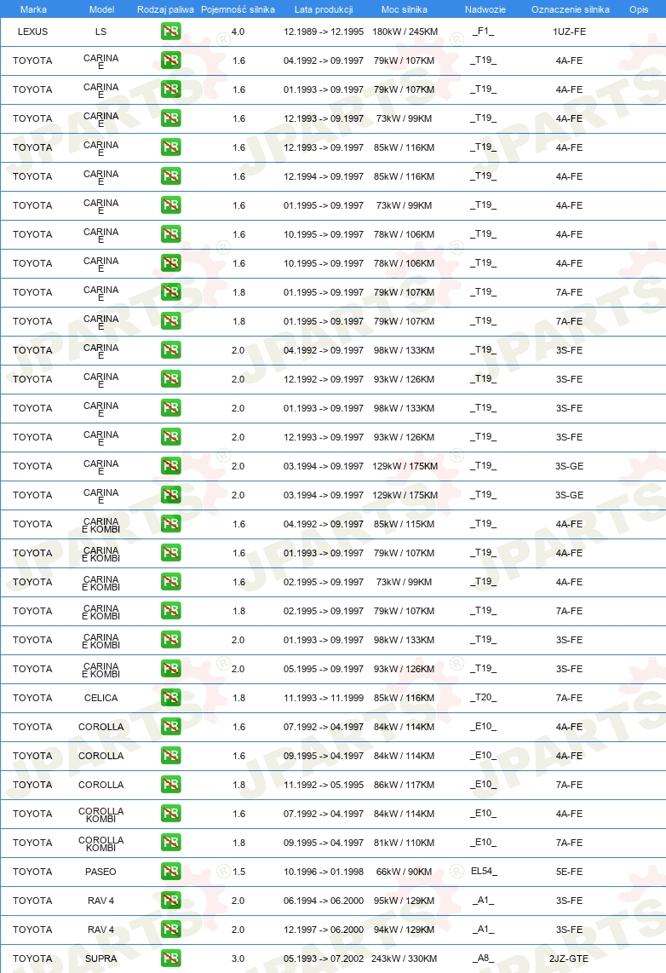Click fuel icon for CARINA E 2.0 01.1993 row
Screen dimensions: 666x973
(170, 408)
